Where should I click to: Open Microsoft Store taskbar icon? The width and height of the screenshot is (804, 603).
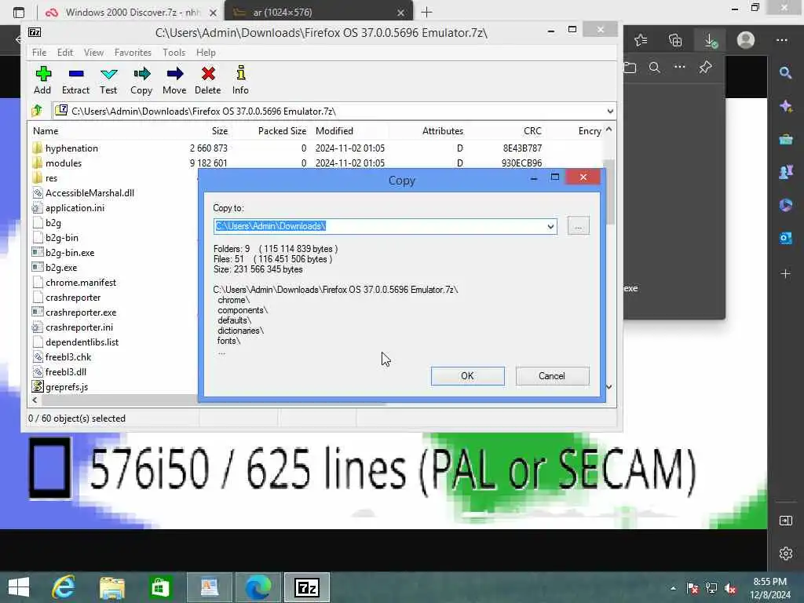coord(160,587)
